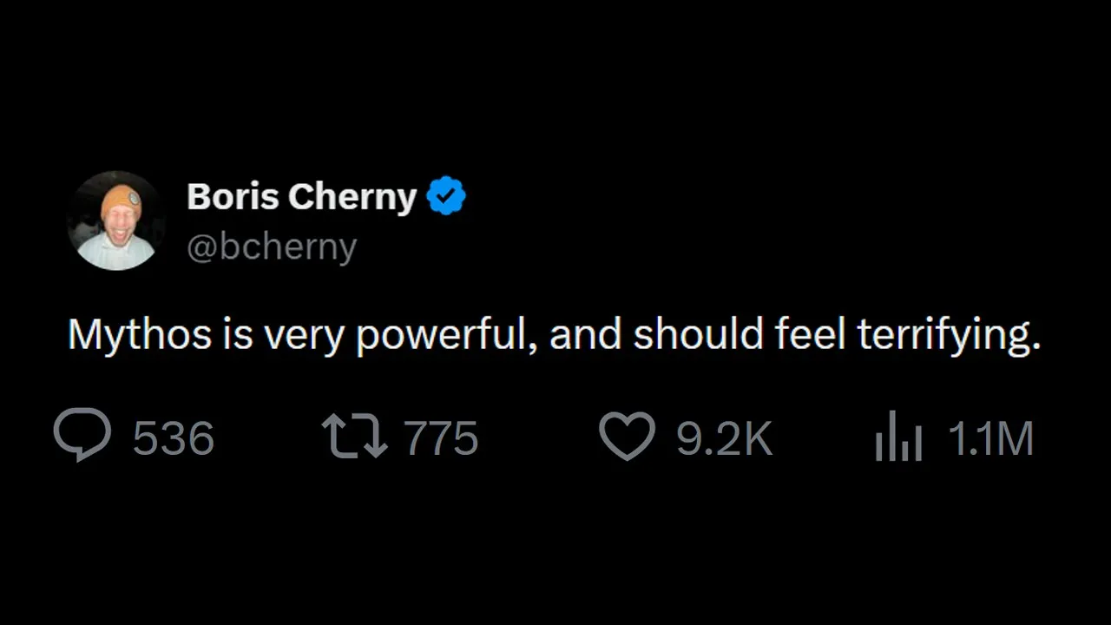The height and width of the screenshot is (625, 1111).
Task: Click the 9.2K likes count
Action: tap(724, 437)
